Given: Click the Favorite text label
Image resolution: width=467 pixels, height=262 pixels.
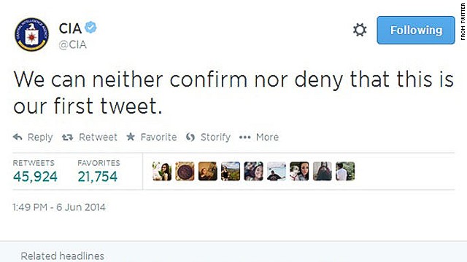Looking at the screenshot, I should click(158, 137).
